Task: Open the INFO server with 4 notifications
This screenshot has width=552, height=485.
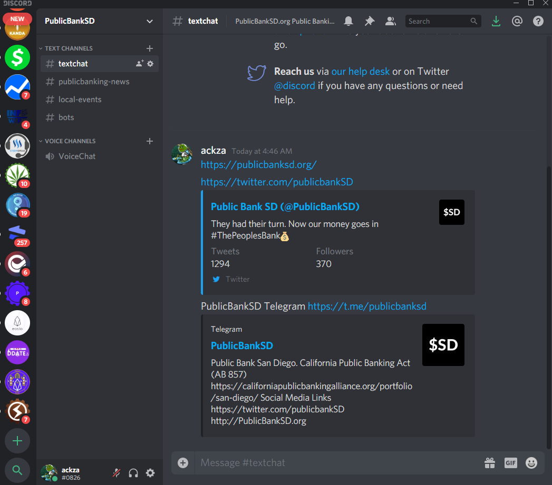Action: (17, 116)
